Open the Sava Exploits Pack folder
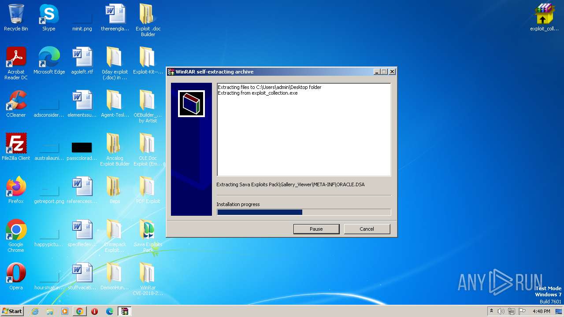 click(148, 236)
